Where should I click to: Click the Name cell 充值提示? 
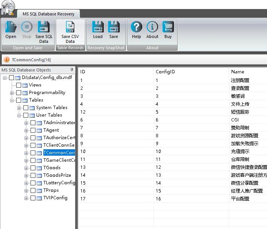tap(248, 151)
